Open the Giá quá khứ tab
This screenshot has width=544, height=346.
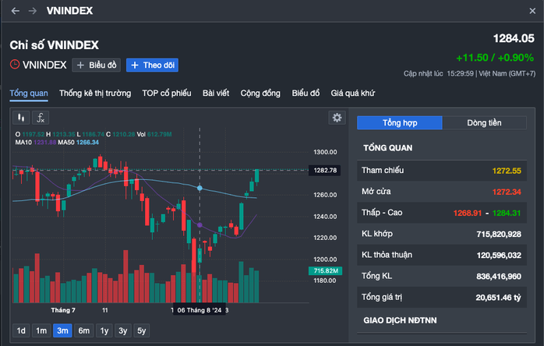point(352,94)
